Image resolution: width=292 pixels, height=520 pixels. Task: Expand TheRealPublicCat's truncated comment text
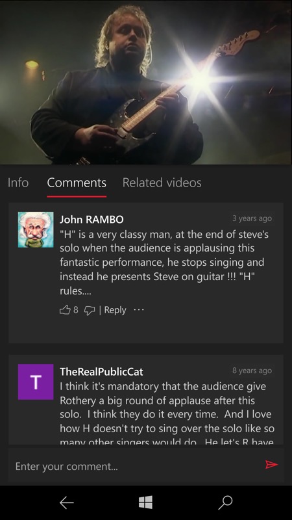coord(167,414)
